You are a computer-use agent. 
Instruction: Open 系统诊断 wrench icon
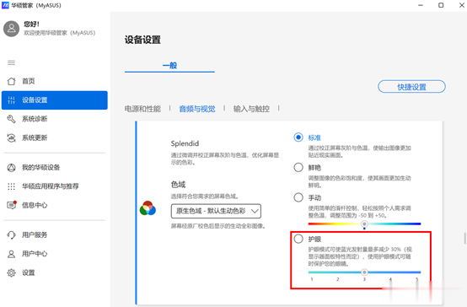pos(11,119)
